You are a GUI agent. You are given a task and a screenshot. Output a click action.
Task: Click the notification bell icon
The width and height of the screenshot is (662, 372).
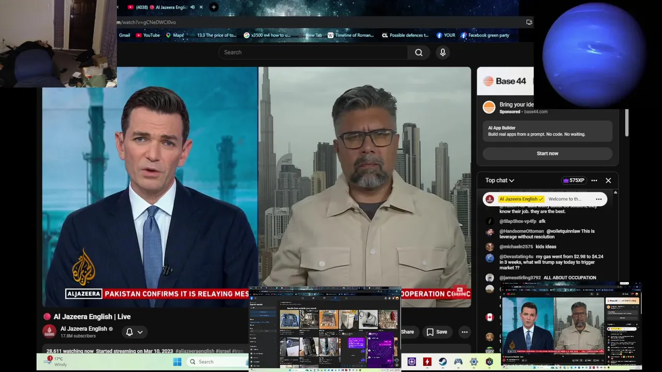[129, 332]
